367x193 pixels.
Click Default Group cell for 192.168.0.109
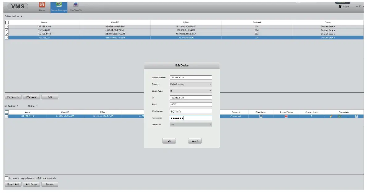(x=328, y=26)
